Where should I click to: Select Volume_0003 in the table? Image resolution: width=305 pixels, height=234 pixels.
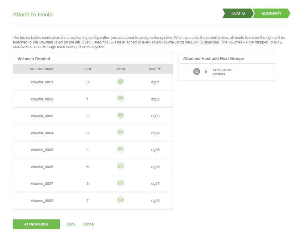pos(42,116)
